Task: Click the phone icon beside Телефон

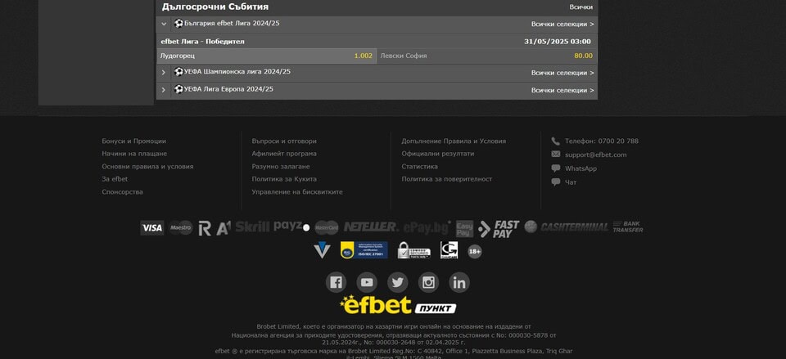Action: point(555,141)
